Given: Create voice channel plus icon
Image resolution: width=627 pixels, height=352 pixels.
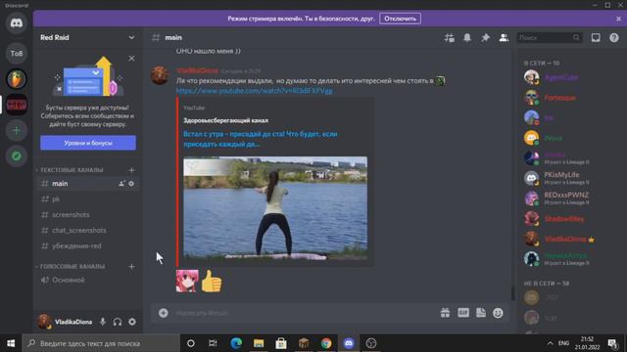Looking at the screenshot, I should tap(131, 266).
